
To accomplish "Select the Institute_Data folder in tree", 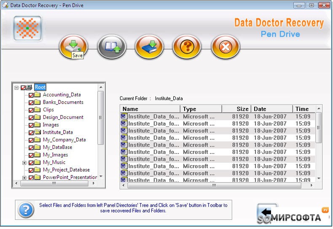I will coord(58,132).
